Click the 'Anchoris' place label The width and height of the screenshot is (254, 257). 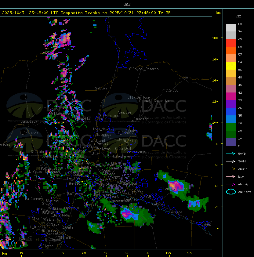coord(71,208)
